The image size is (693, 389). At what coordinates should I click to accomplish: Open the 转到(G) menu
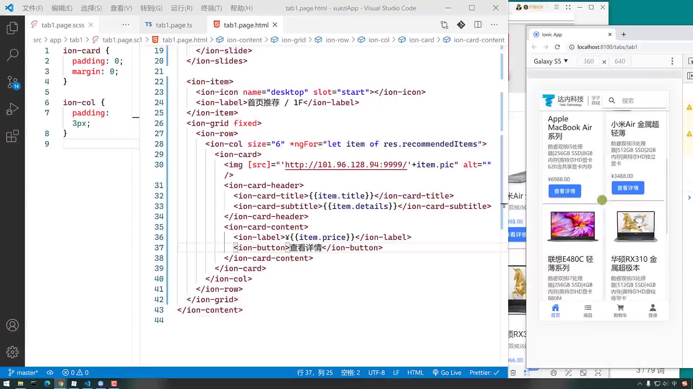[151, 8]
